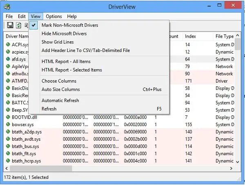Open the Edit menu
The width and height of the screenshot is (245, 185).
[22, 16]
